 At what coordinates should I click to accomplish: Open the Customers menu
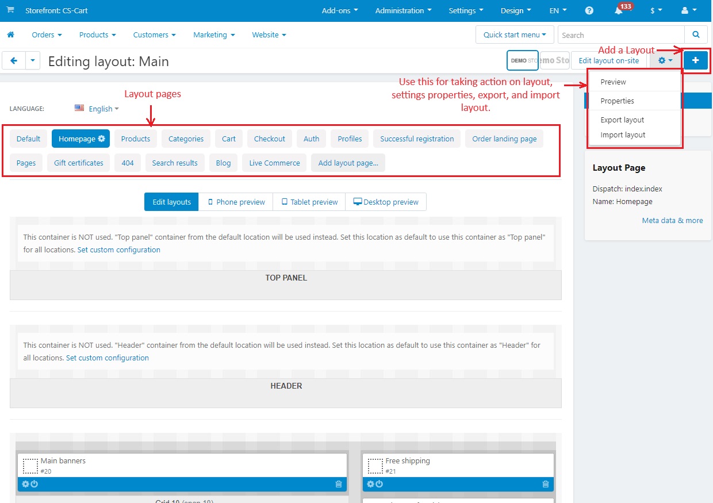coord(155,34)
